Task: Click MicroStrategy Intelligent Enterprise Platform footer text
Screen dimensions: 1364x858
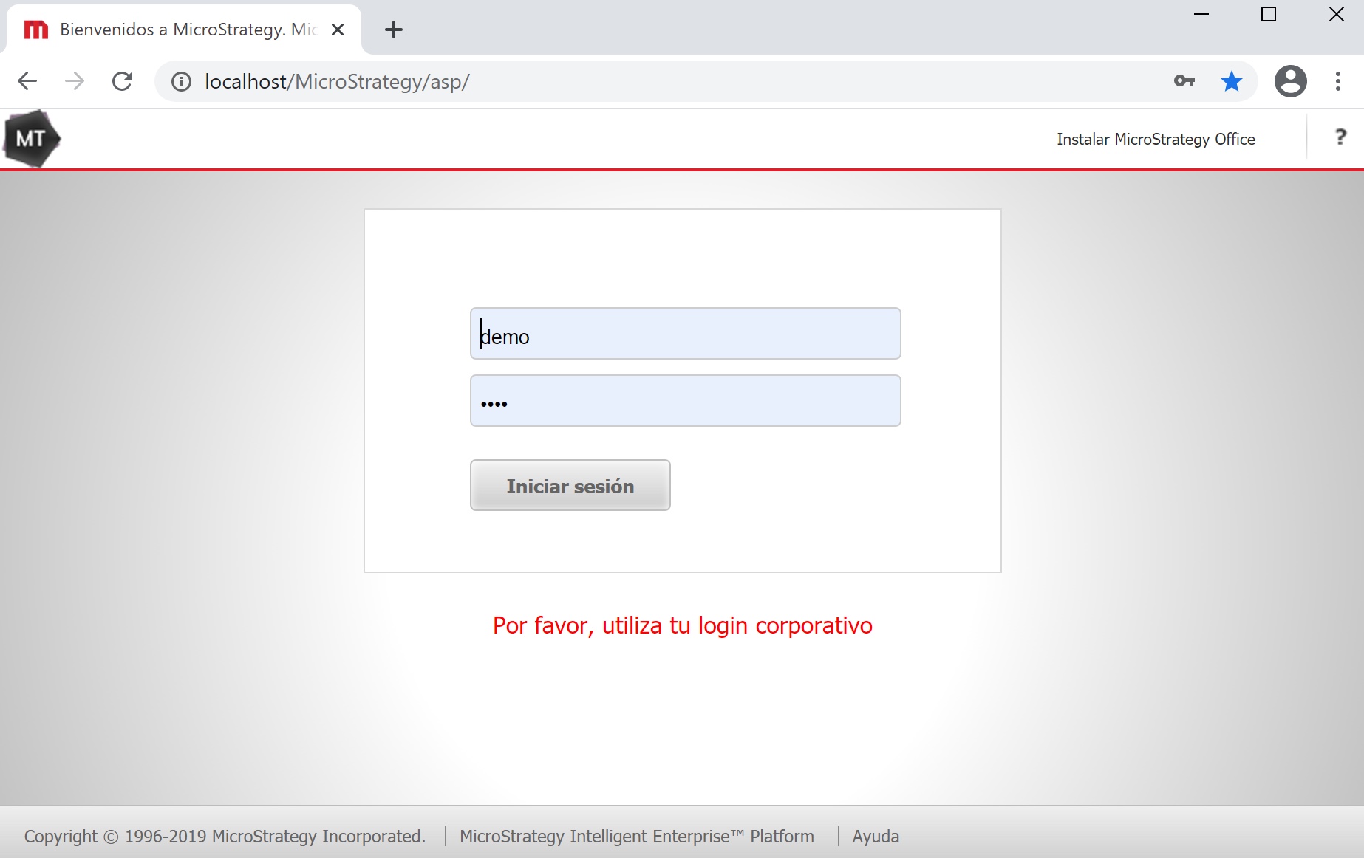Action: tap(637, 836)
